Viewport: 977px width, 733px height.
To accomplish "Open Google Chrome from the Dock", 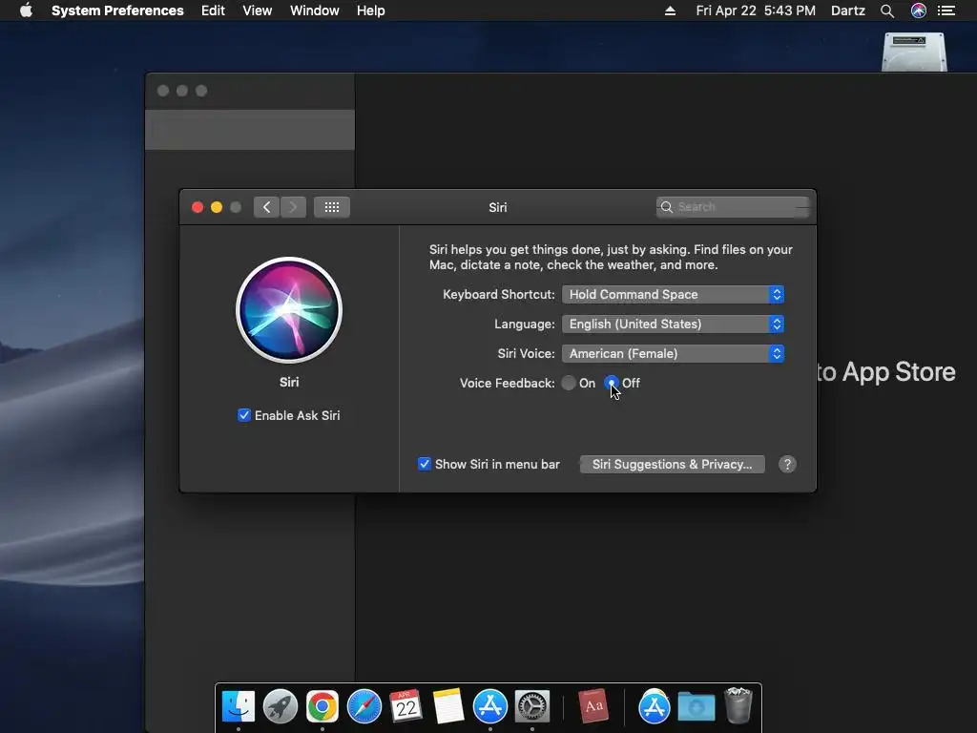I will [x=322, y=707].
